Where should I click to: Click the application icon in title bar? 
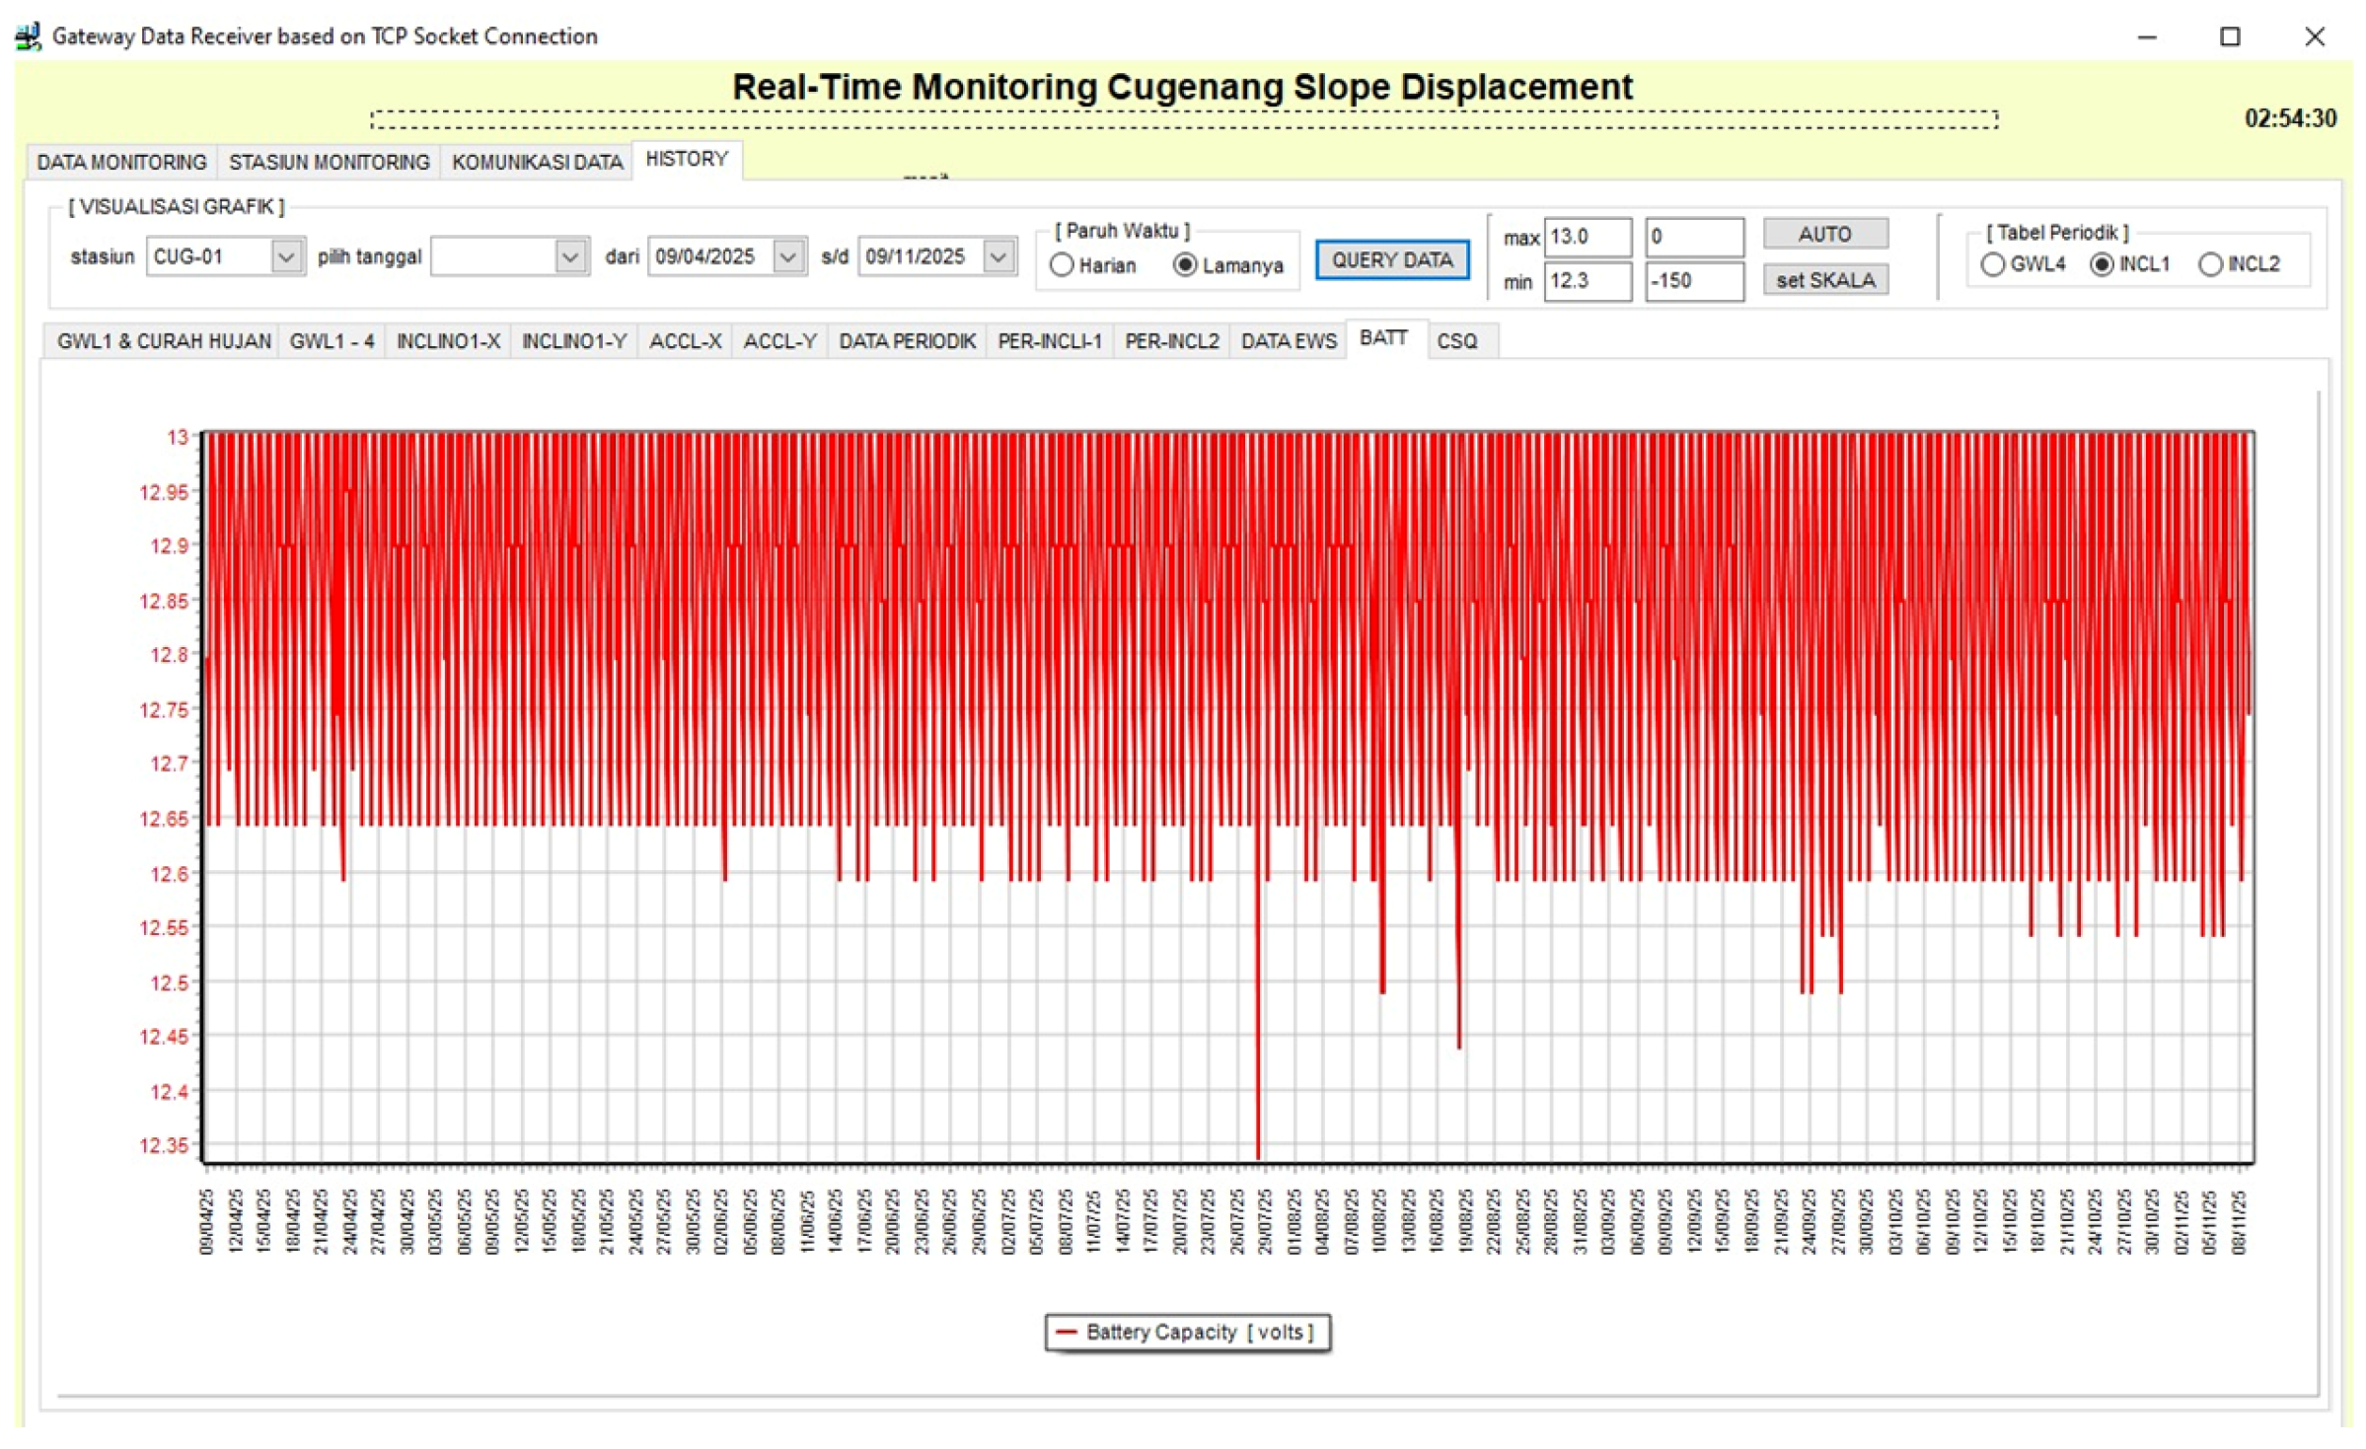coord(28,36)
